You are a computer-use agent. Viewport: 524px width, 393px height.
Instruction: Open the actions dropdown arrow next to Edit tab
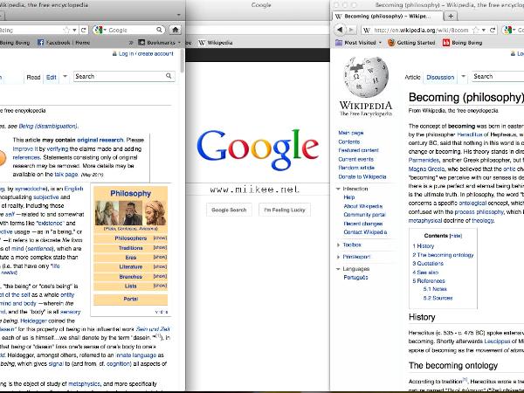[x=65, y=77]
